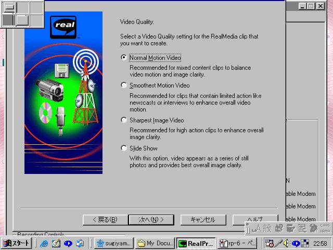Click the IME help question mark icon
Screen dimensions: 333x250
(313, 228)
